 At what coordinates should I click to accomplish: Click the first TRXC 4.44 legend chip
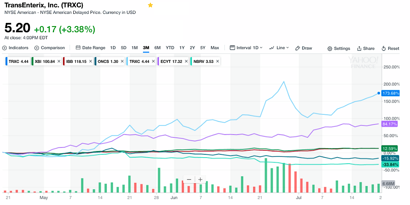click(x=18, y=62)
